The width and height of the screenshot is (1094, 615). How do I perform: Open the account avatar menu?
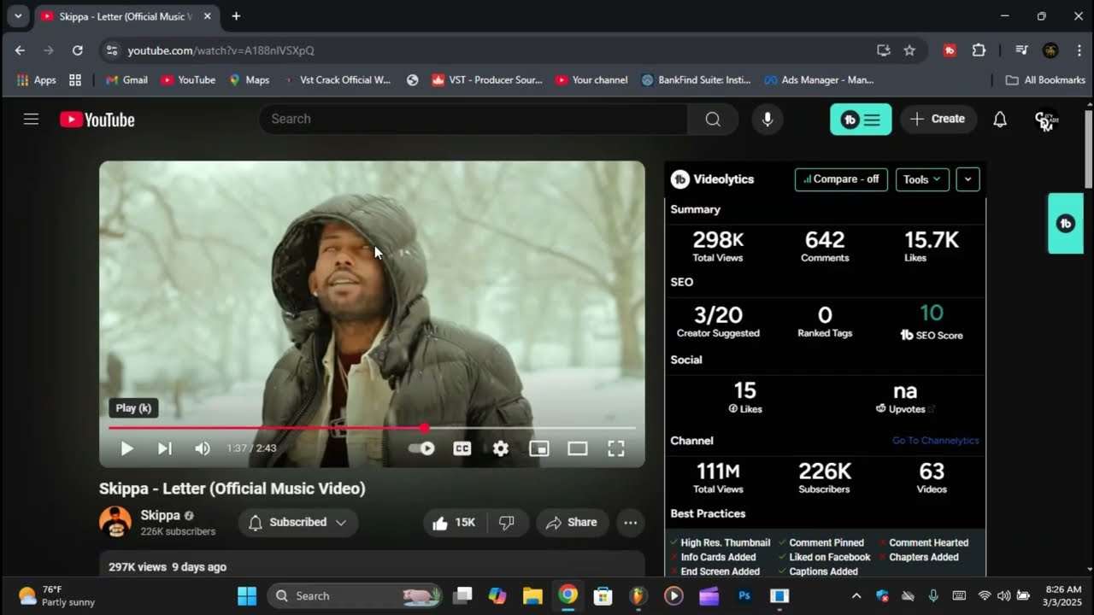[x=1046, y=120]
